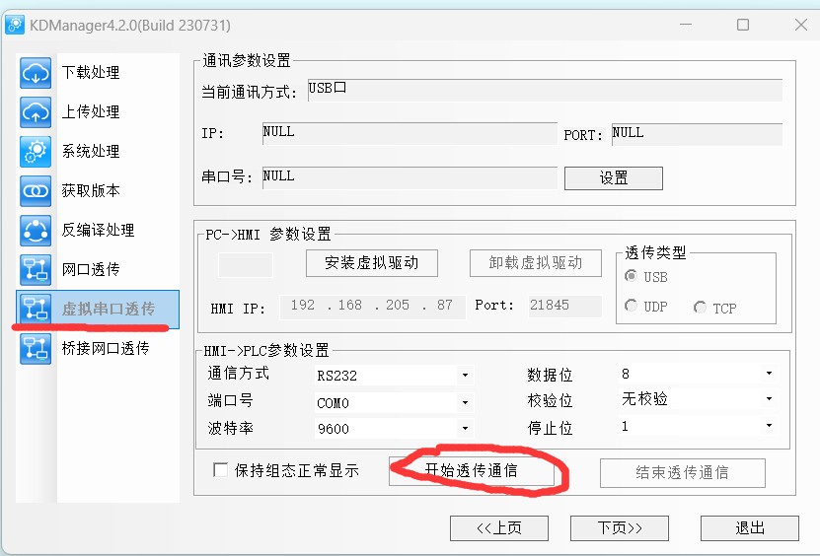Screen dimensions: 820x556
Task: Click the 串口号 NULL field
Action: 410,177
